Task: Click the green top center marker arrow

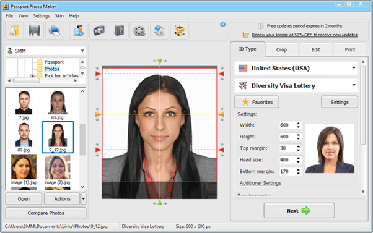Action: coord(160,62)
